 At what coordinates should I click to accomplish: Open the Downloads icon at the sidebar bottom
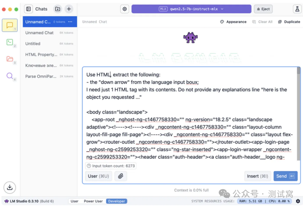[x=10, y=188]
